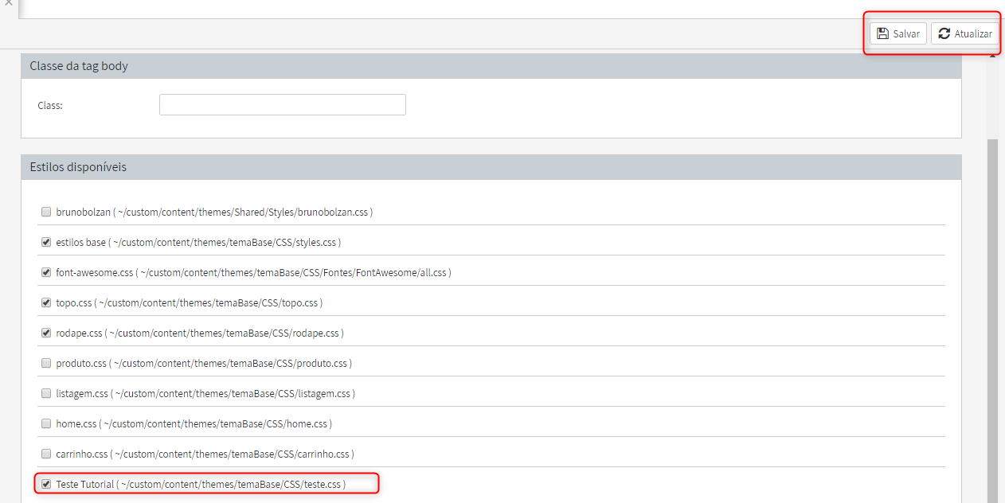Screen dimensions: 1005x503
Task: Click the Salvar button
Action: pos(897,33)
